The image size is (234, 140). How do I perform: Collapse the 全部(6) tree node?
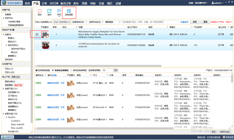tap(3, 35)
